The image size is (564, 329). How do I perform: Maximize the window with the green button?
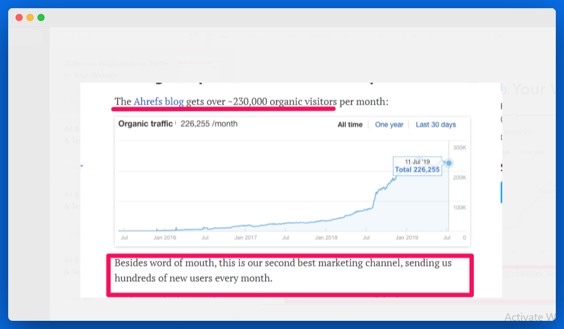[41, 17]
